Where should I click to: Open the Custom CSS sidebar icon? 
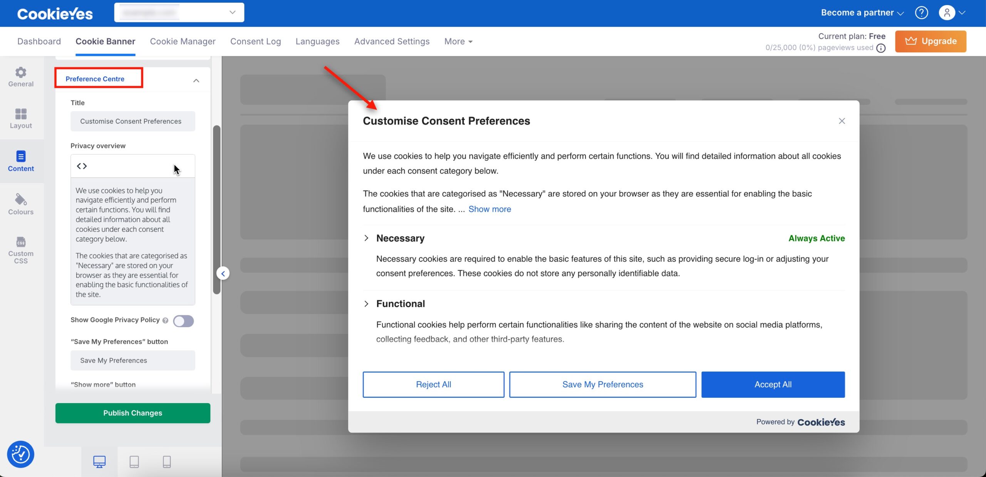(x=21, y=249)
